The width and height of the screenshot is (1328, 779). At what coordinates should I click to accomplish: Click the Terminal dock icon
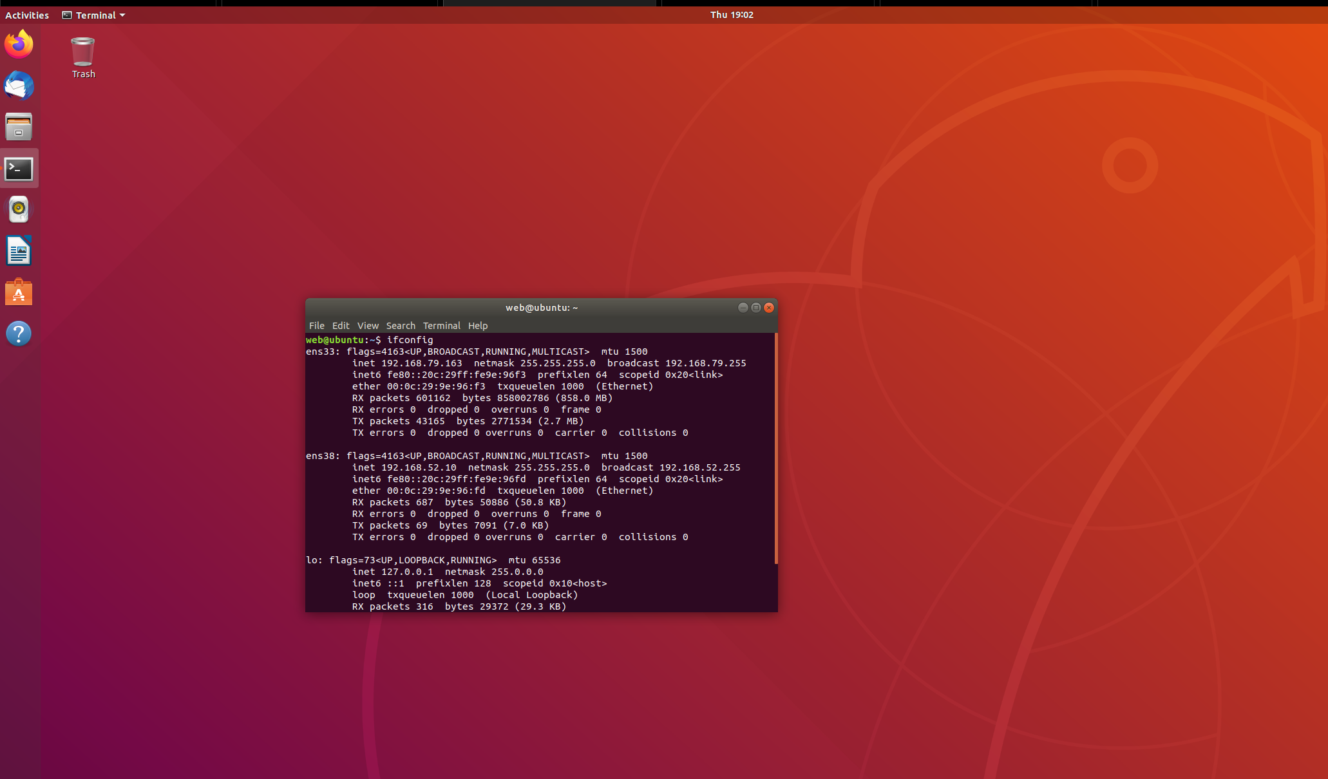click(x=19, y=169)
